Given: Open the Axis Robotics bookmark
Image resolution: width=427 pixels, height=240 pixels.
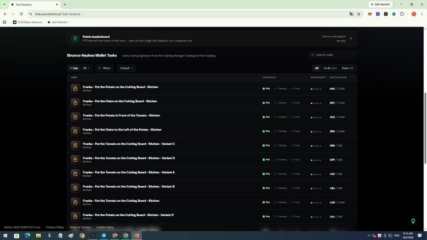Looking at the screenshot, I should pos(58,23).
